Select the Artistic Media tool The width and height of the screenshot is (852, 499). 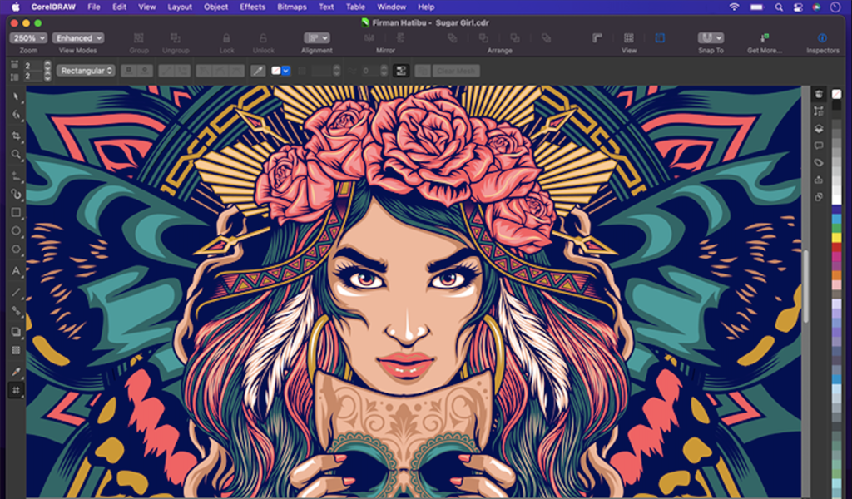(x=16, y=195)
